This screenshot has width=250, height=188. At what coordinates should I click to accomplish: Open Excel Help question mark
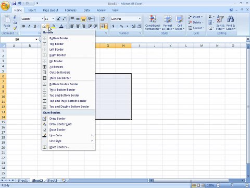[x=231, y=10]
